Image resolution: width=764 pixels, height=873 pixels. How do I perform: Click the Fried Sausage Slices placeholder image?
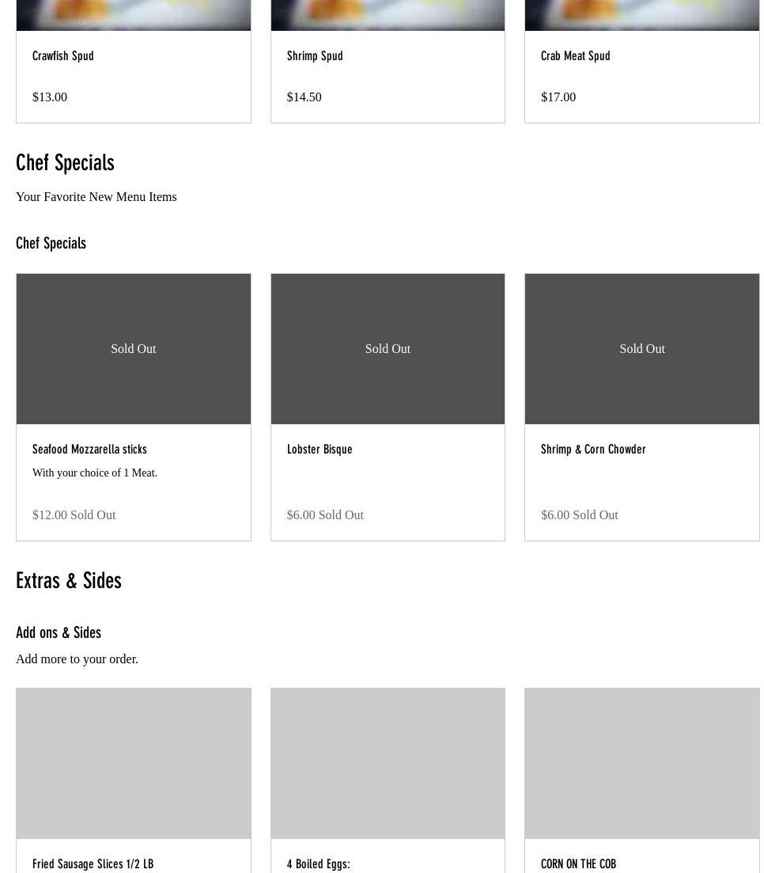click(x=134, y=763)
